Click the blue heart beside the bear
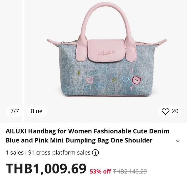 (125, 79)
